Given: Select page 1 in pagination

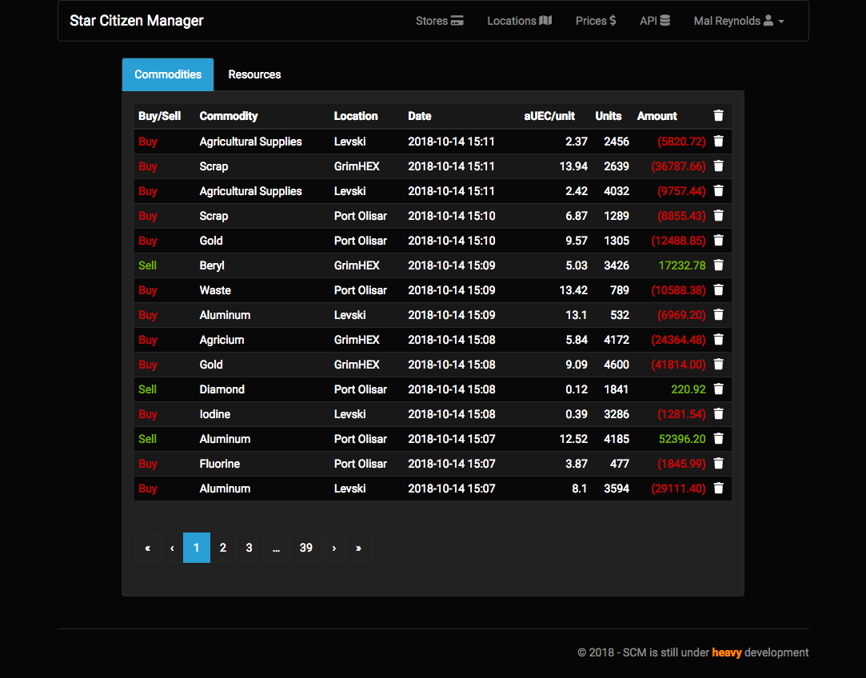Looking at the screenshot, I should pos(197,548).
